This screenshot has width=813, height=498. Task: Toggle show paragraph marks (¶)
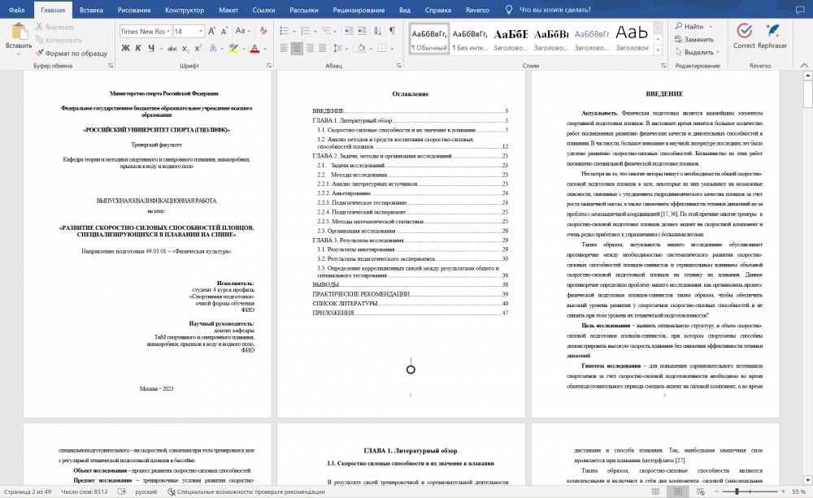393,31
